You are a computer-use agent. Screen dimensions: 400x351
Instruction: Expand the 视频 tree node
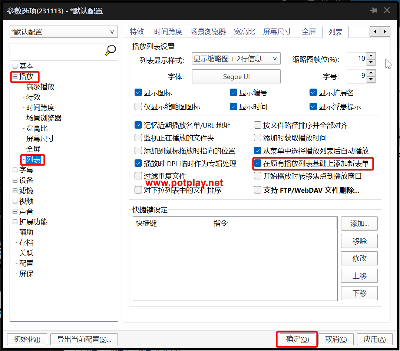coord(15,201)
